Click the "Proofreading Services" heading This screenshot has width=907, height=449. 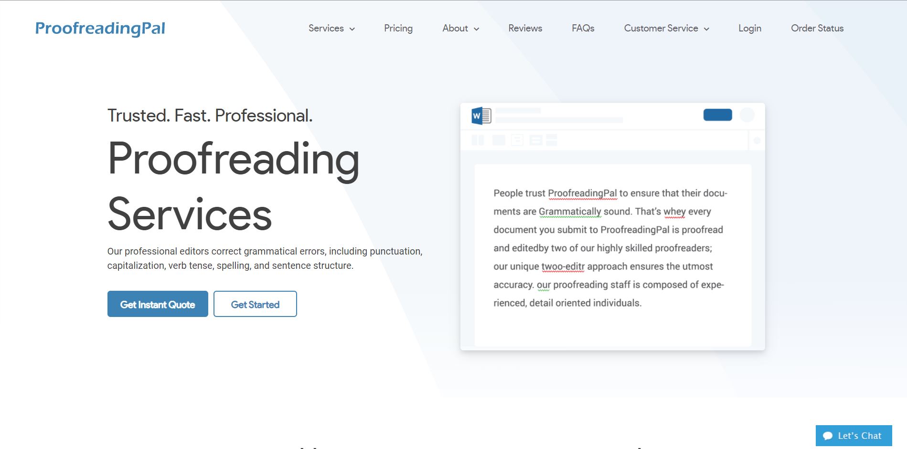coord(234,186)
